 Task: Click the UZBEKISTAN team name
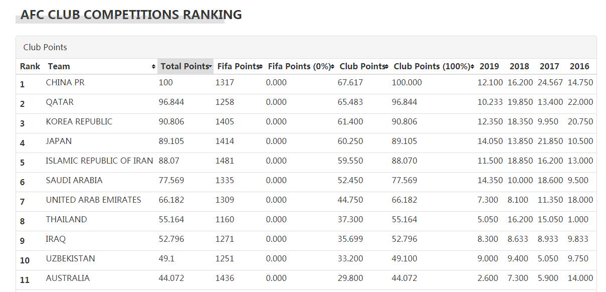[70, 258]
